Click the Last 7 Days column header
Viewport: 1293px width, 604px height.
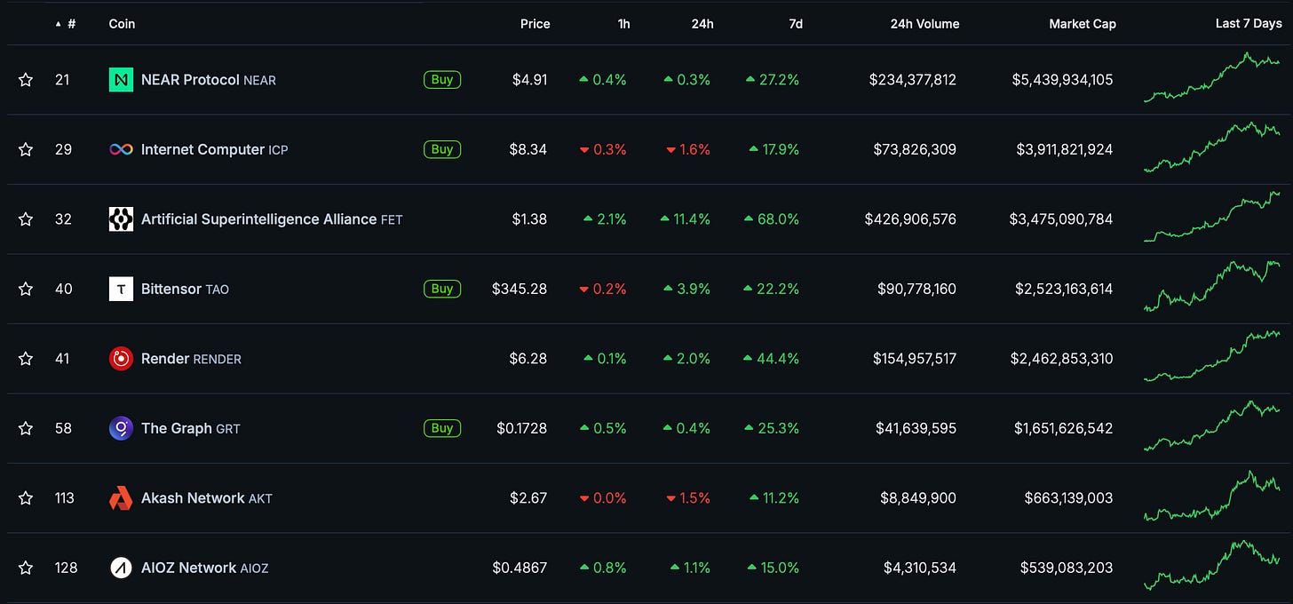click(1249, 24)
